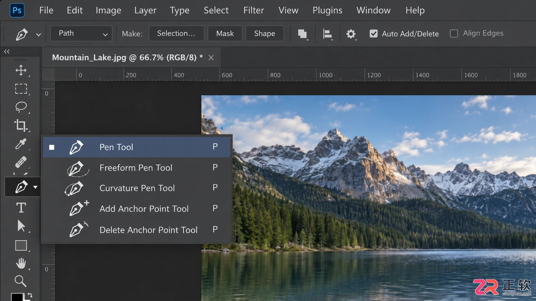Open the path alignment options
Screen dimensions: 536x301
(328, 34)
